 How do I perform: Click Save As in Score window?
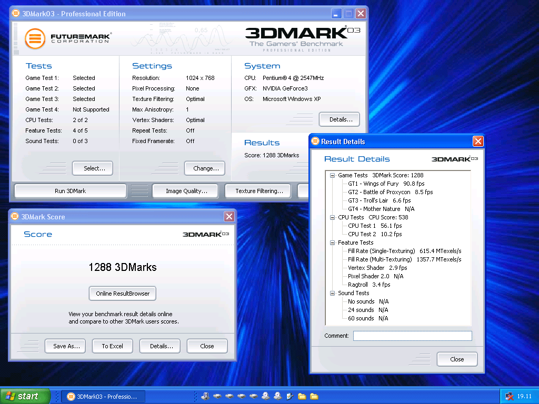point(65,346)
